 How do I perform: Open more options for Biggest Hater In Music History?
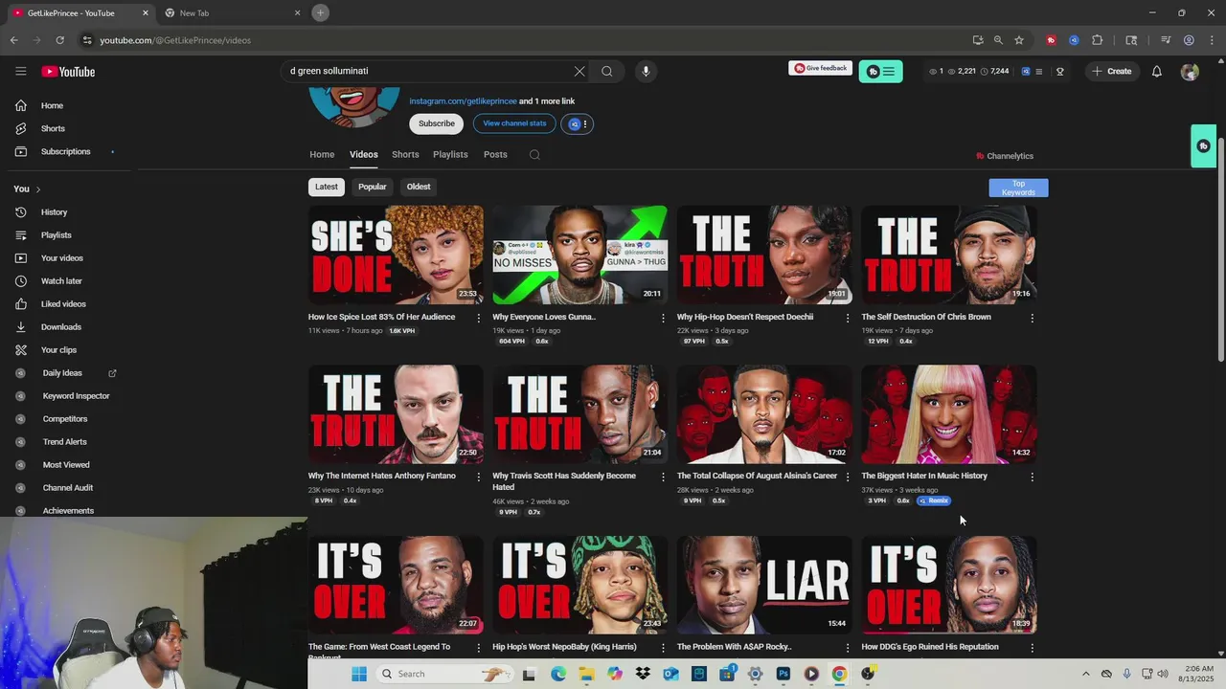tap(1032, 477)
